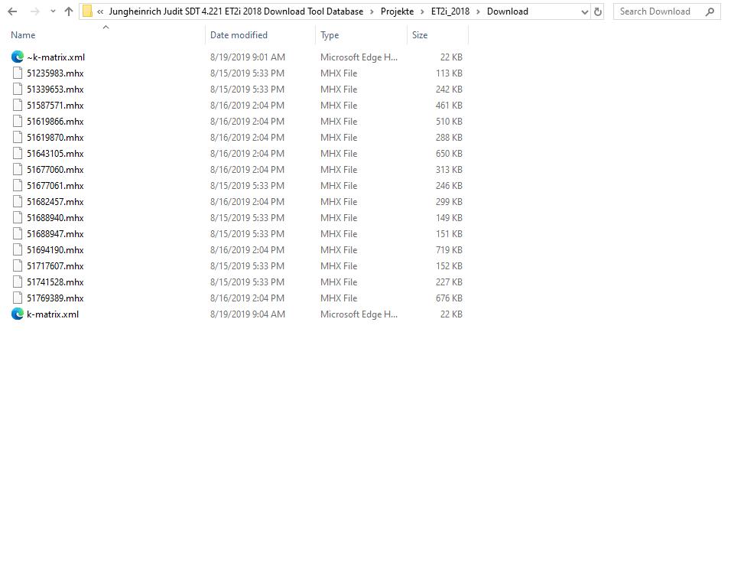This screenshot has width=731, height=586.
Task: Select the 51339653.mhx file icon
Action: [18, 89]
